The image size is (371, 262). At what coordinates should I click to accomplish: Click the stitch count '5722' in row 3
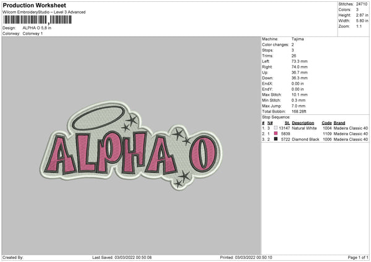(x=286, y=140)
